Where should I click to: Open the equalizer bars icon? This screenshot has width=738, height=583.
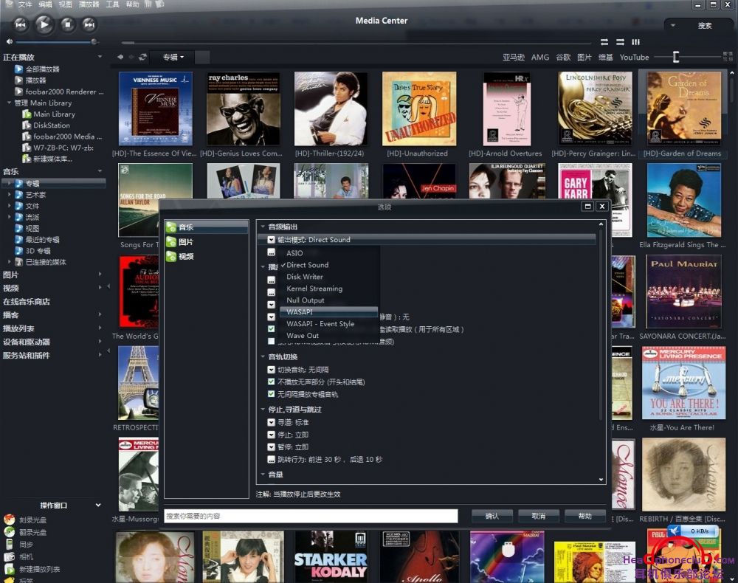[x=636, y=42]
